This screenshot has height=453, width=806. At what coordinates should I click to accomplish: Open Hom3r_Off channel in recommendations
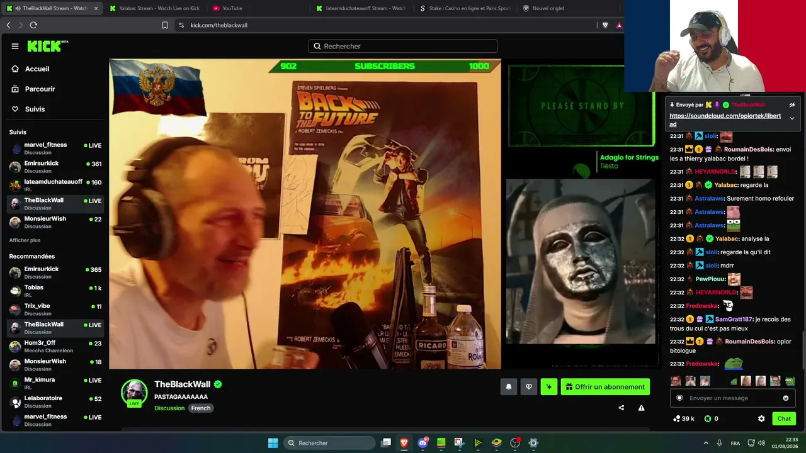coord(55,346)
